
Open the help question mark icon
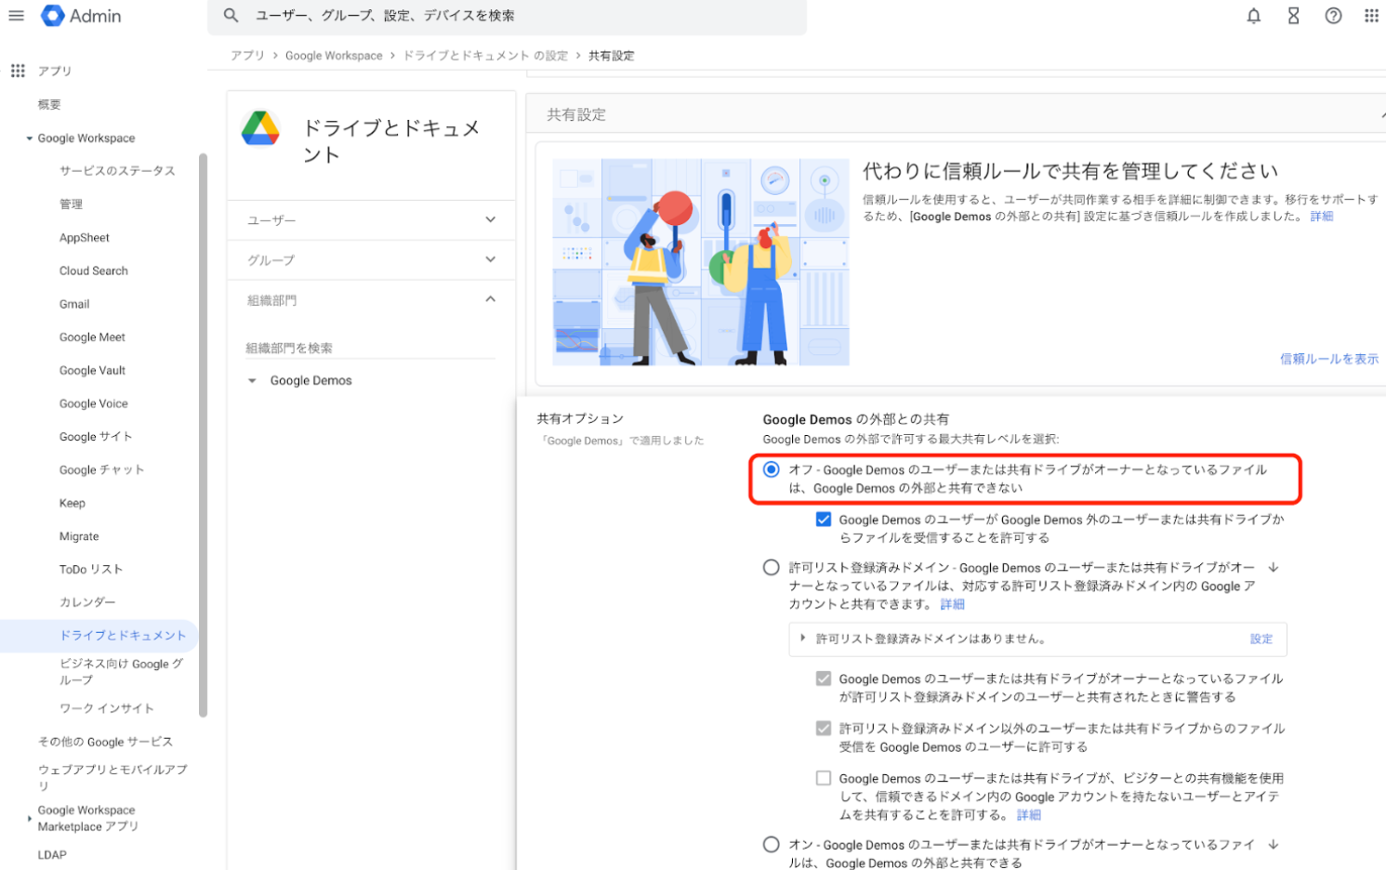pos(1333,16)
